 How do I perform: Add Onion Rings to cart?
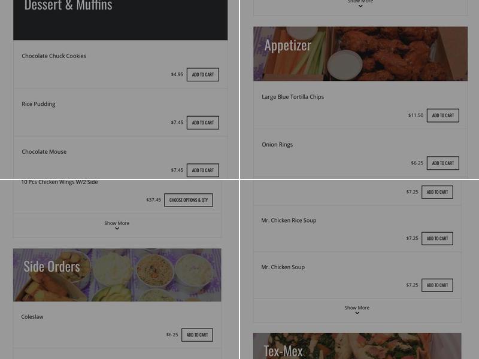click(x=443, y=163)
